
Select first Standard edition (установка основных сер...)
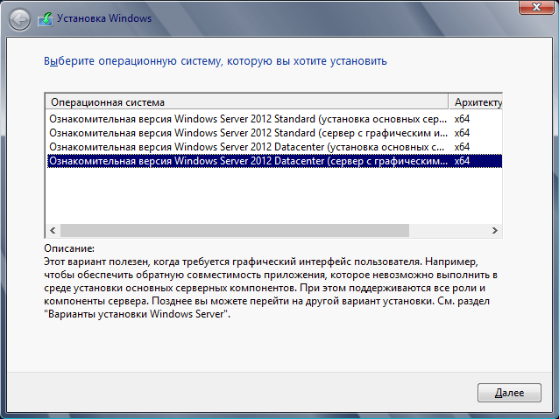(248, 119)
